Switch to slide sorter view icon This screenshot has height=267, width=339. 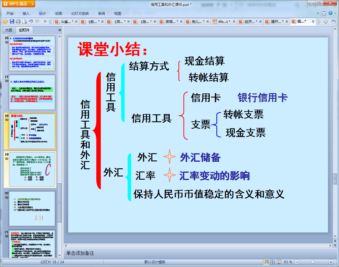tap(272, 262)
